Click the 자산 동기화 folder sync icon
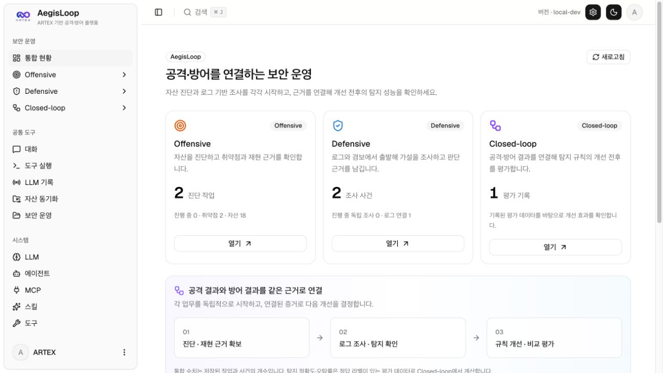The width and height of the screenshot is (663, 373). [x=16, y=199]
